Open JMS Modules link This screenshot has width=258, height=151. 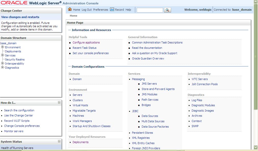click(150, 95)
